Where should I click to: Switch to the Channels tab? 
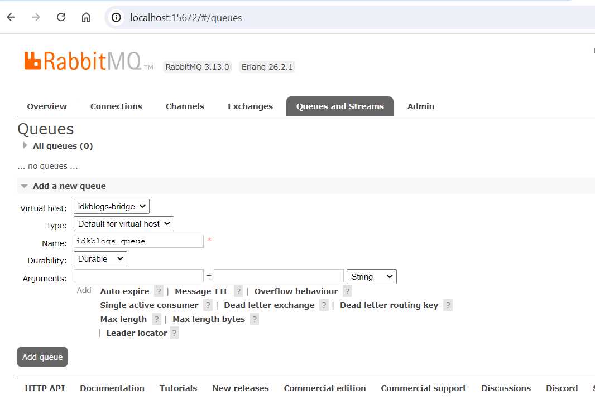click(185, 106)
